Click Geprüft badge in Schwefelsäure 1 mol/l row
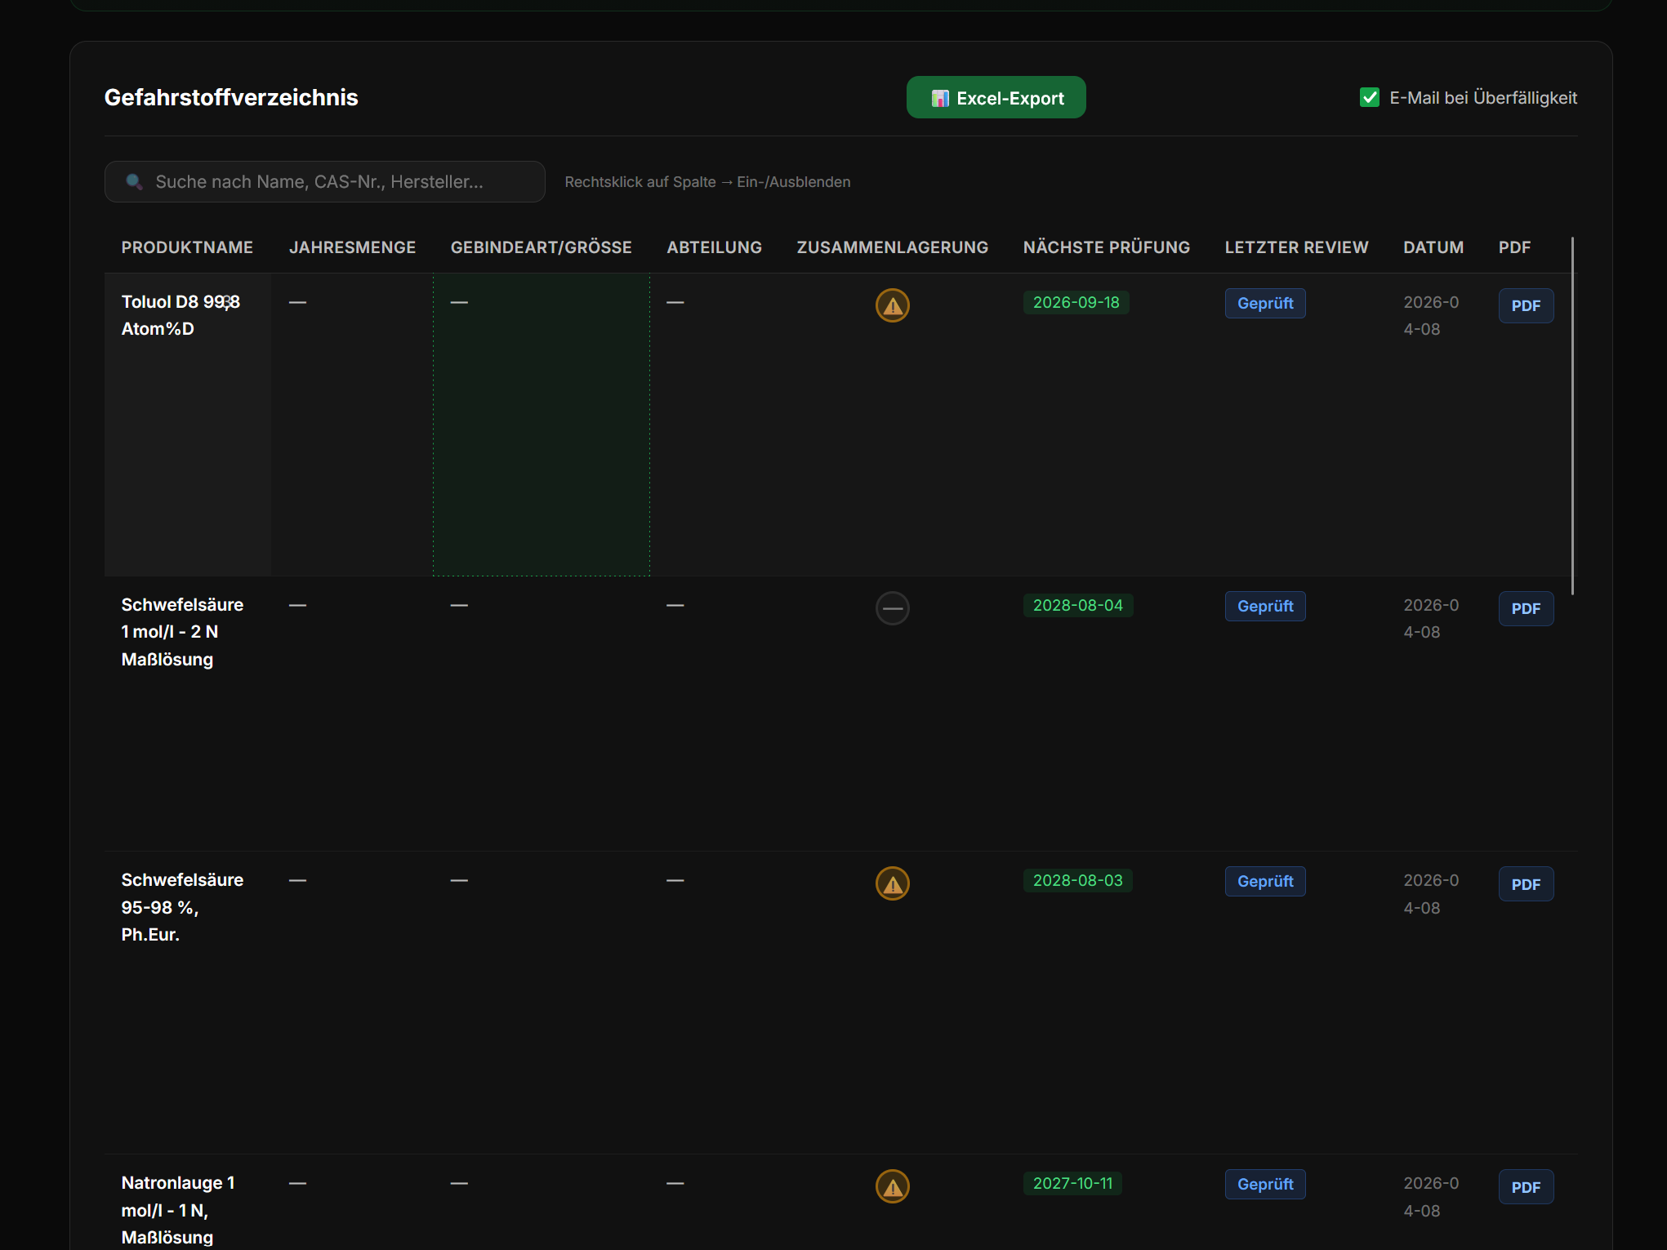Screen dimensions: 1667x1250 [1265, 606]
